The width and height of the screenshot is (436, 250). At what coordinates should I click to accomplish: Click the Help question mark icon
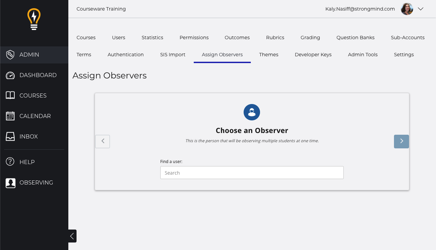tap(10, 162)
